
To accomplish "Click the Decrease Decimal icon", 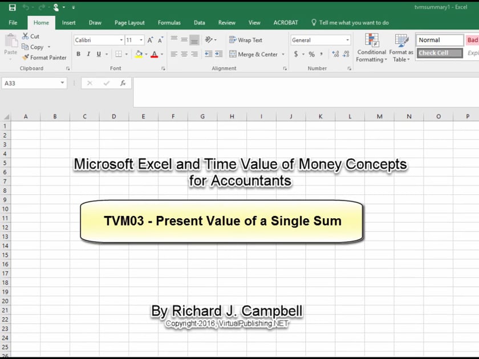I will pos(346,54).
